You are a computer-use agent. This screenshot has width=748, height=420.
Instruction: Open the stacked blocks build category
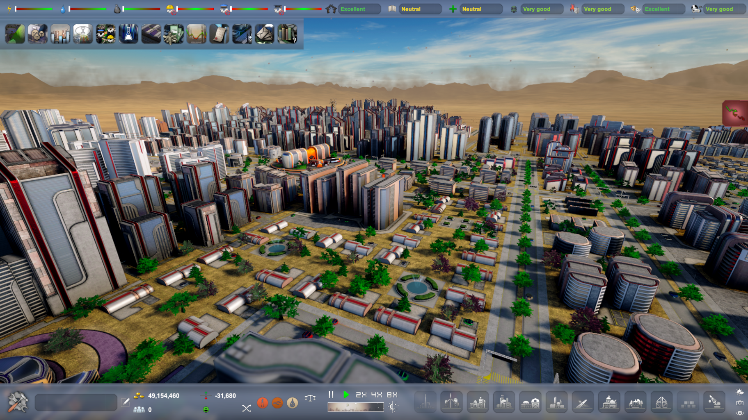click(688, 402)
